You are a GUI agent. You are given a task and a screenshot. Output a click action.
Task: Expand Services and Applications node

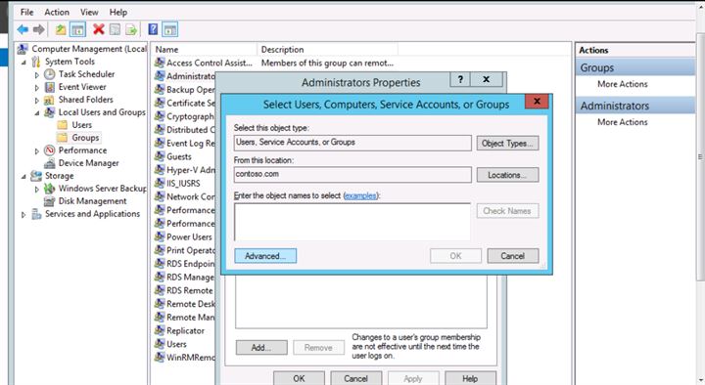click(23, 215)
